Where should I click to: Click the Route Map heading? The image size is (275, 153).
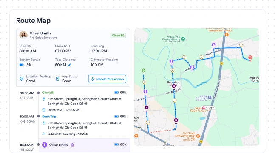[33, 20]
